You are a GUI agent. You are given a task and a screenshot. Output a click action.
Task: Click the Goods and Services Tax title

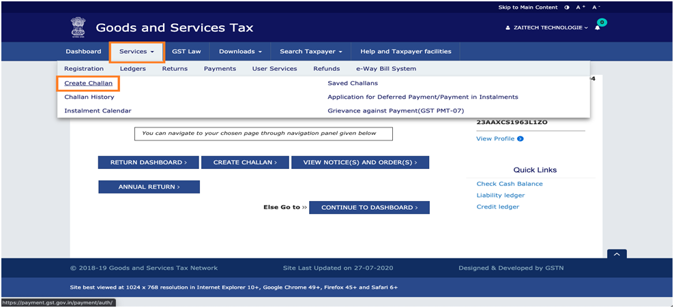(175, 28)
